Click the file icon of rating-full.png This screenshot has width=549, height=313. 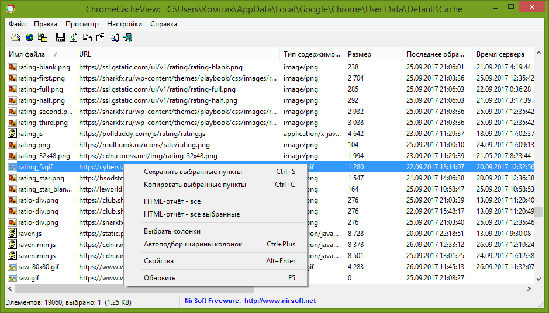[x=12, y=89]
